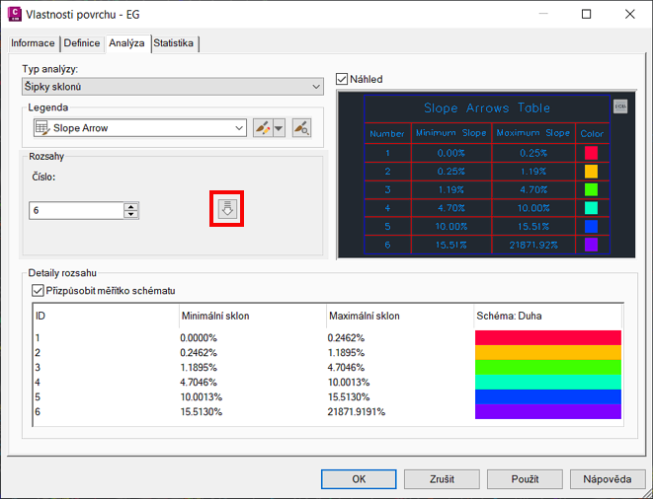
Task: Increase range number with up spinner
Action: [131, 205]
